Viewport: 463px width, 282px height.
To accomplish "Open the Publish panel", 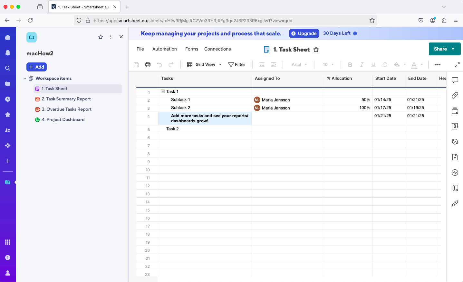I will (x=455, y=157).
